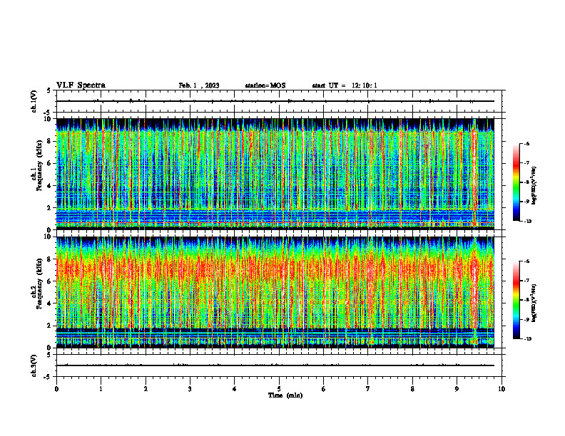Click the time axis tick label "2"
Image resolution: width=565 pixels, height=436 pixels.
tap(146, 389)
